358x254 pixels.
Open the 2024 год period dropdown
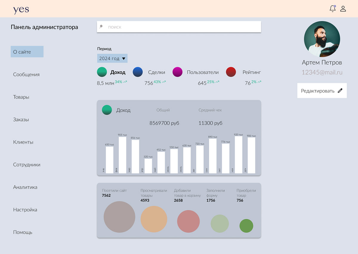(112, 58)
